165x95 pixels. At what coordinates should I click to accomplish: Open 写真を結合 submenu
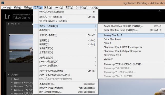click(x=66, y=30)
